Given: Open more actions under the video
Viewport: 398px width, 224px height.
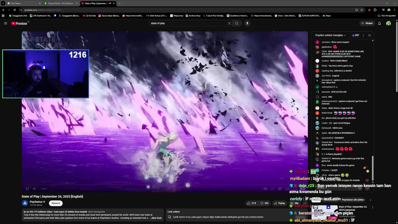Looking at the screenshot, I should pos(305,203).
